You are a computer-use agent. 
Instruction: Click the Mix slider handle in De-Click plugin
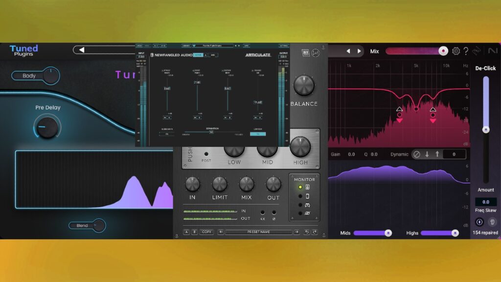click(443, 51)
